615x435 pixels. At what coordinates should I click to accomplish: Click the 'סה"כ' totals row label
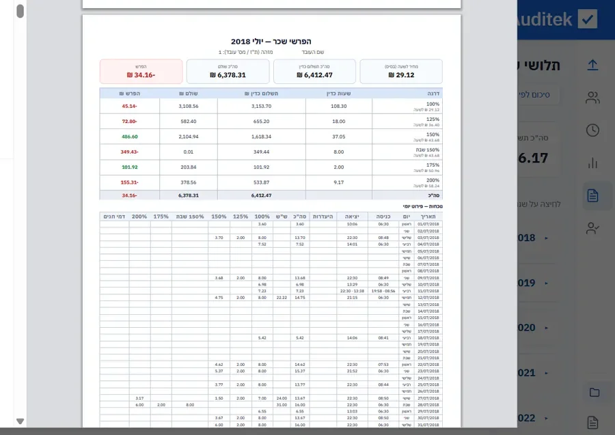tap(433, 195)
